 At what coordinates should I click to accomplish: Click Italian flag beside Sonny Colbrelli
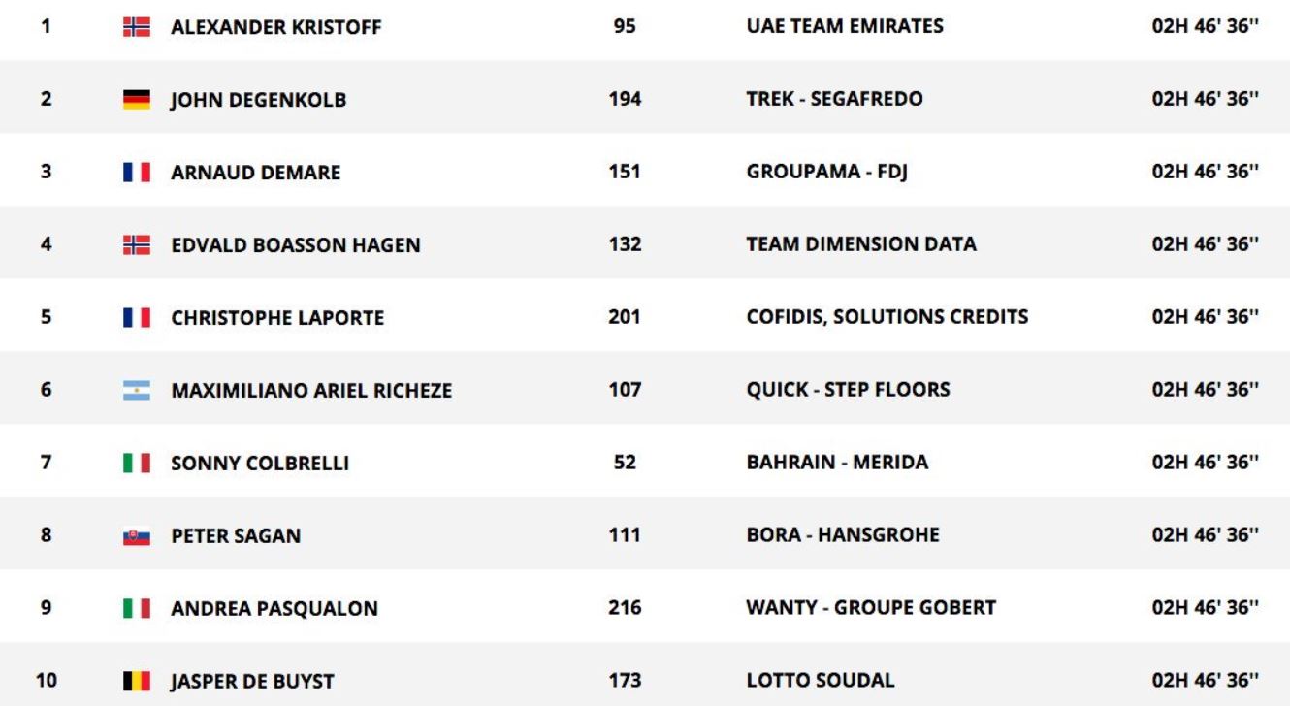tap(137, 464)
